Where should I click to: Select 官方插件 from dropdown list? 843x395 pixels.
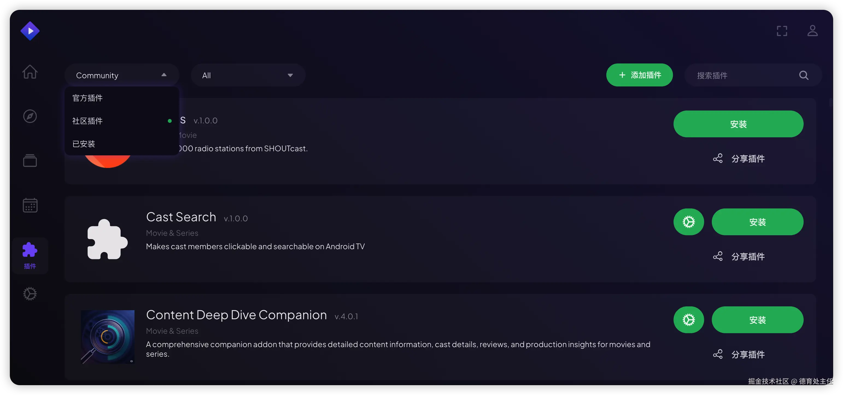pos(87,98)
